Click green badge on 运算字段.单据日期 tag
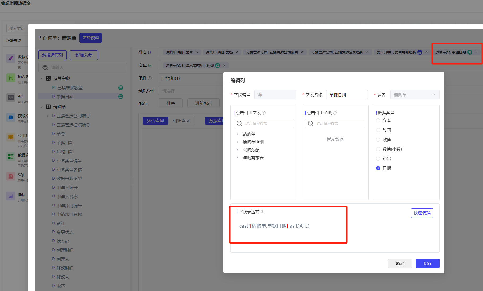This screenshot has width=483, height=291. tap(470, 52)
